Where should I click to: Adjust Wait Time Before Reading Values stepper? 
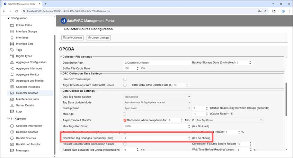click(250, 150)
